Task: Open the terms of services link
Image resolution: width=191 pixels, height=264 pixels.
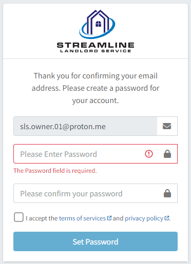Action: point(82,218)
